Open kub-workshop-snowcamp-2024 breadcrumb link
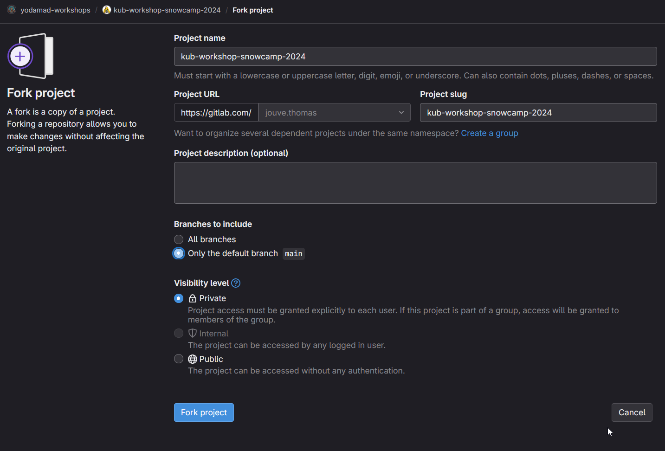Screen dimensions: 665x451 click(x=167, y=10)
